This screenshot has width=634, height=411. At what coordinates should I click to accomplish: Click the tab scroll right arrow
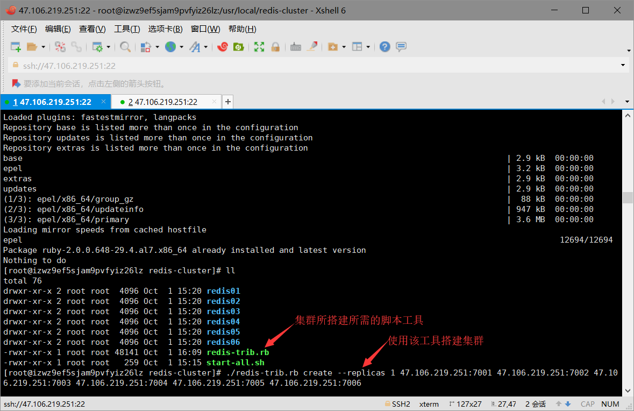pyautogui.click(x=613, y=102)
